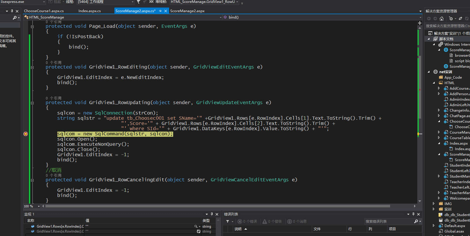Viewport: 470px width, 236px height.
Task: Close the Watch 1 panel
Action: (217, 214)
